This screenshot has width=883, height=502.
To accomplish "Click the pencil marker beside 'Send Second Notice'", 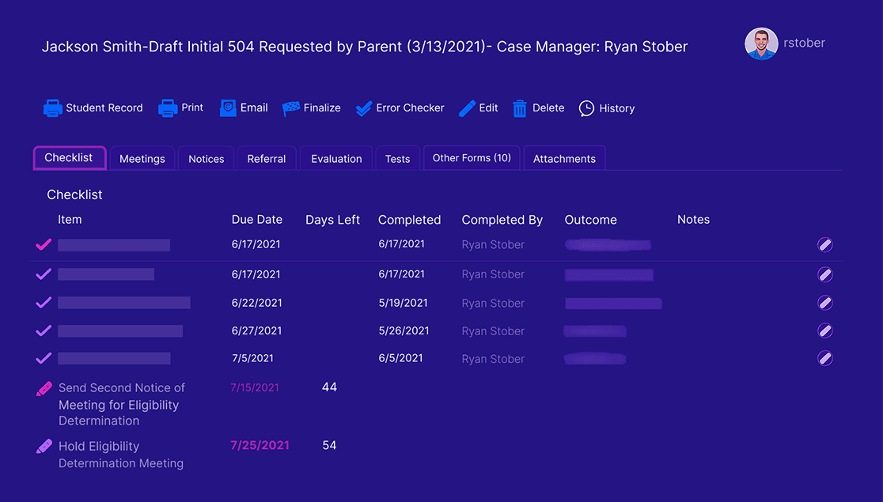I will click(x=44, y=388).
